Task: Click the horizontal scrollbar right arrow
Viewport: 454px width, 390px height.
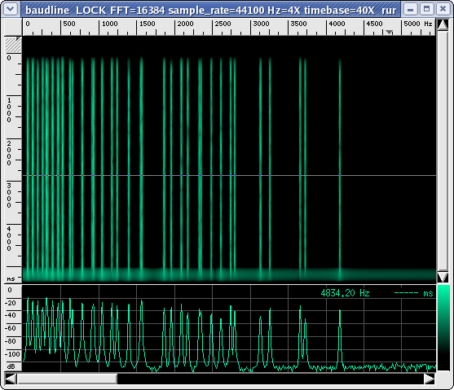Action: coord(430,379)
